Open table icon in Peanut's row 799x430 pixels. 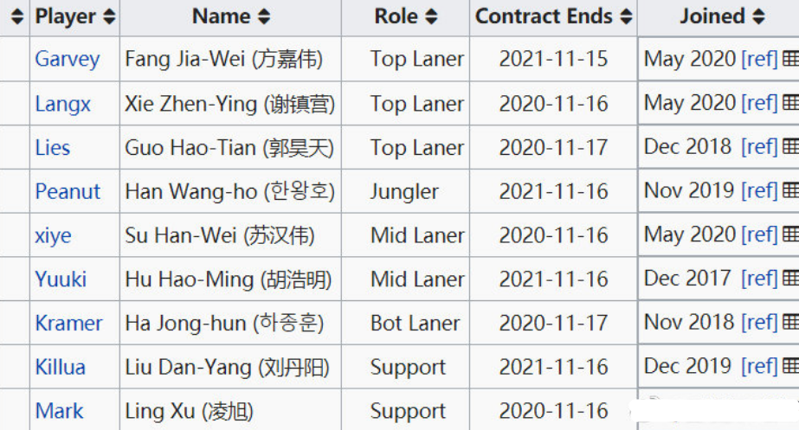[x=790, y=190]
